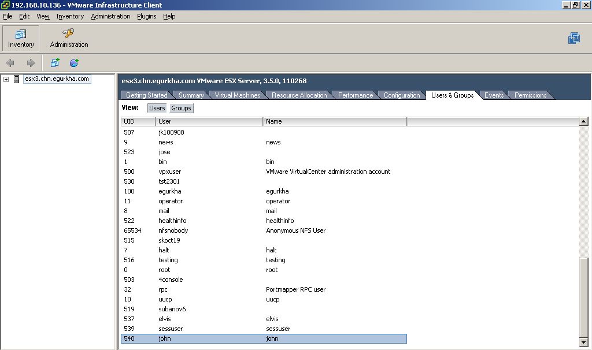Screen dimensions: 592x350
Task: Select the mail user row
Action: pos(264,211)
